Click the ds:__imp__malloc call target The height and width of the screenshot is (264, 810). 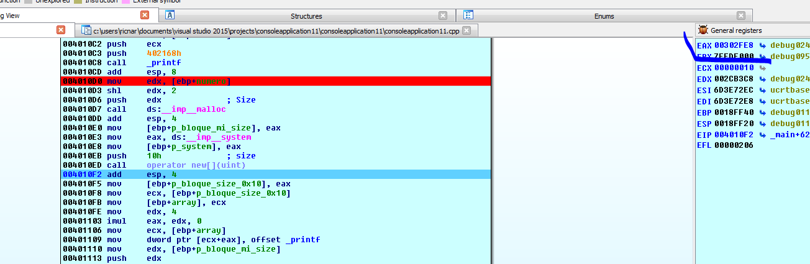[x=181, y=109]
